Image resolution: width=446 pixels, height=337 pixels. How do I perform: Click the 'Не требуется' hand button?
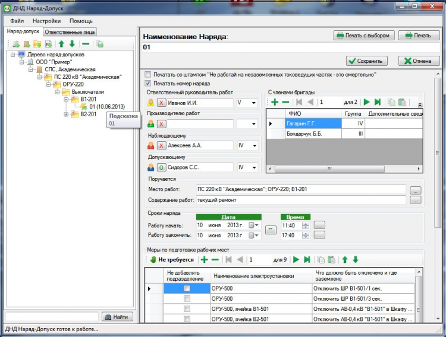coord(172,259)
